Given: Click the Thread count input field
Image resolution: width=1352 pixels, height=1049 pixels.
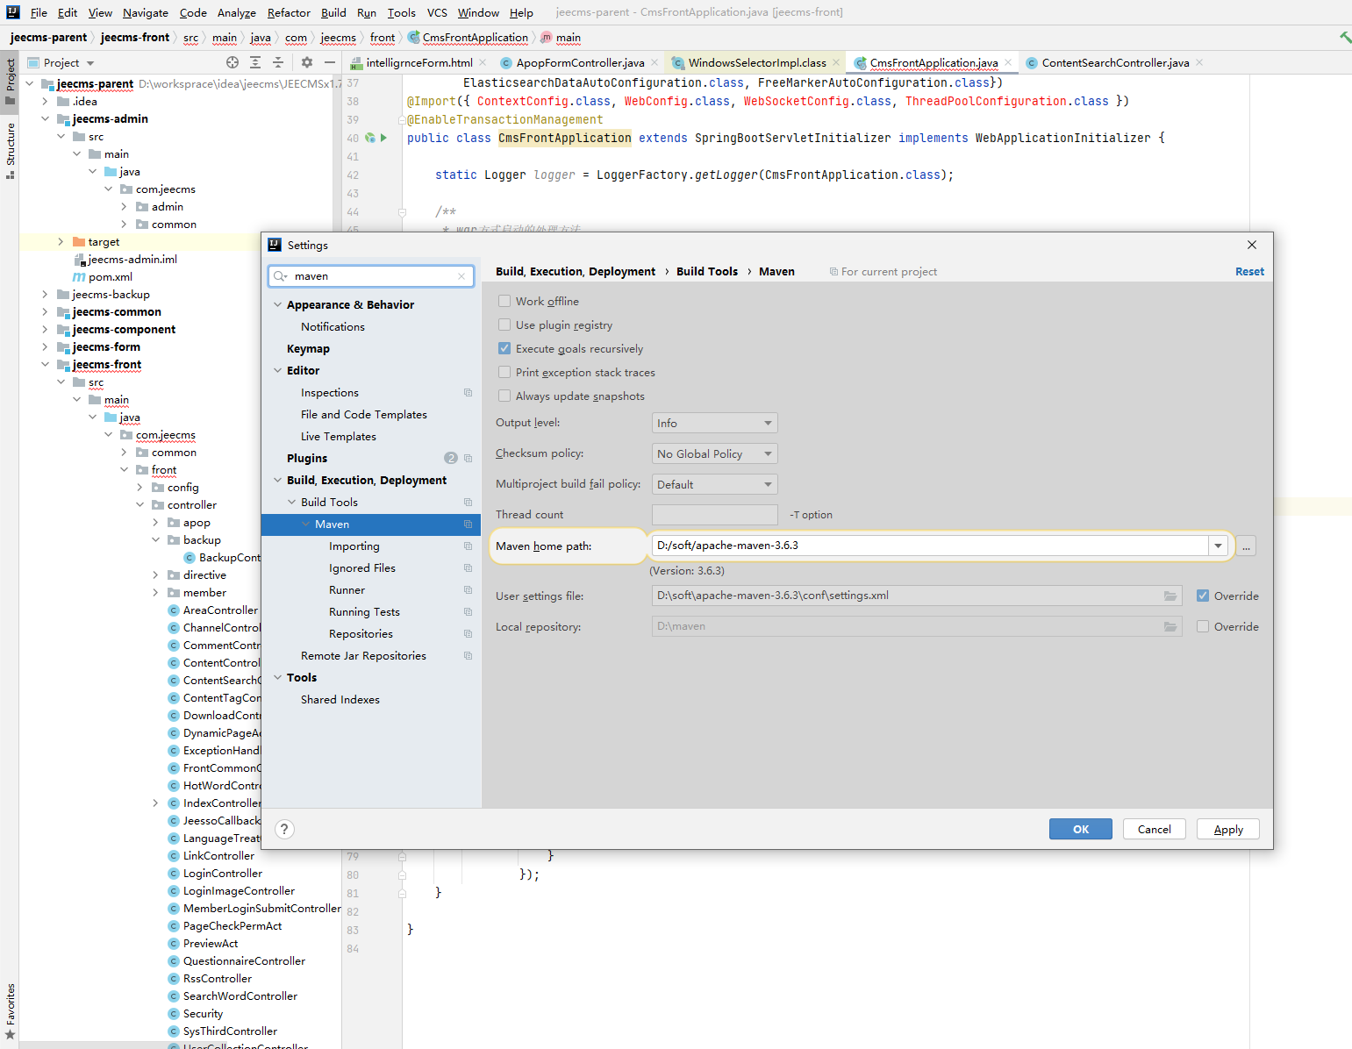Looking at the screenshot, I should [x=714, y=515].
